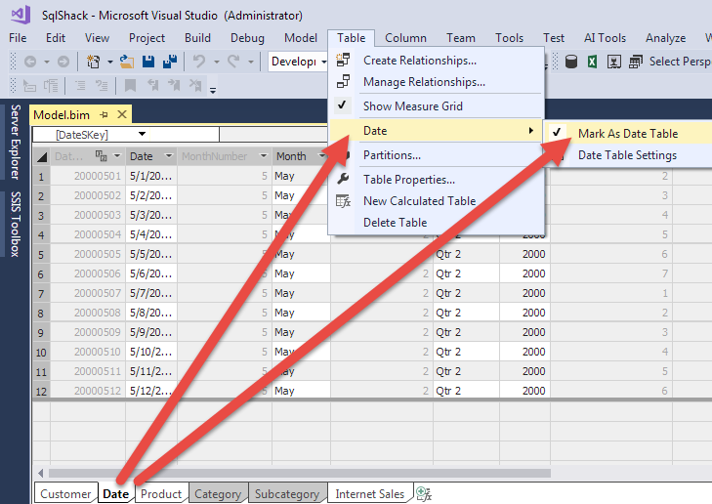Open the New Project dropdown arrow
This screenshot has width=712, height=504.
coord(110,62)
